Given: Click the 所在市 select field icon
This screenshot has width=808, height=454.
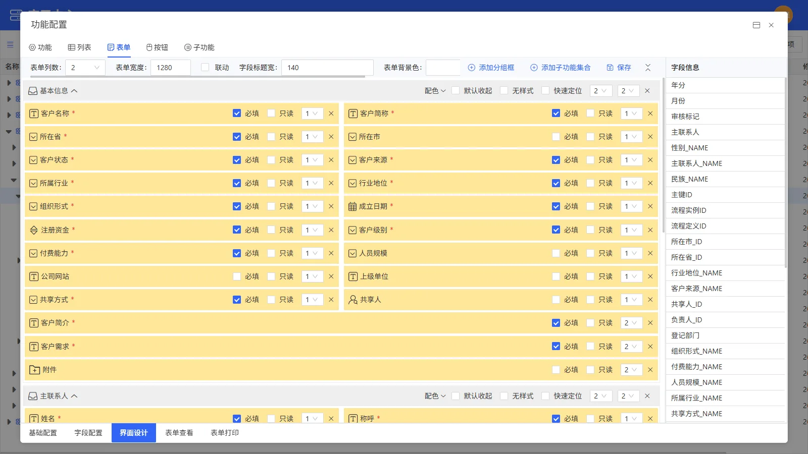Looking at the screenshot, I should tap(352, 137).
